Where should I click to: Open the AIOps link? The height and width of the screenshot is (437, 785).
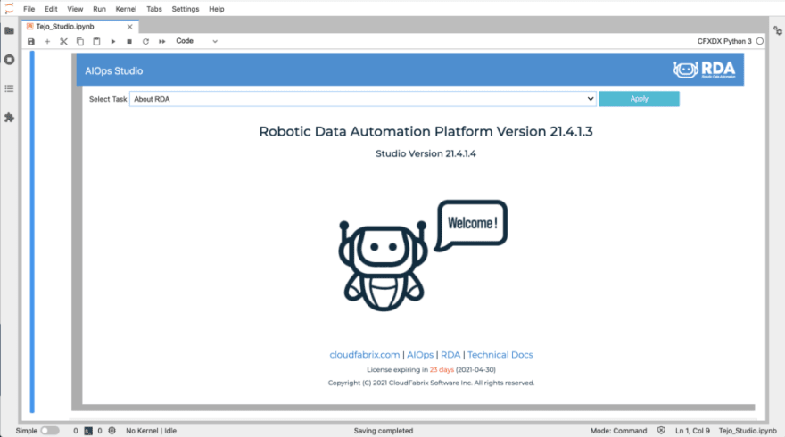420,355
